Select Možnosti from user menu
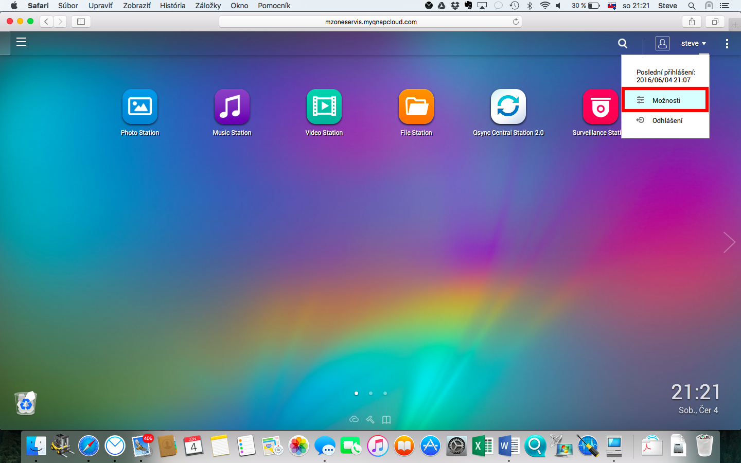This screenshot has width=741, height=463. pos(665,100)
